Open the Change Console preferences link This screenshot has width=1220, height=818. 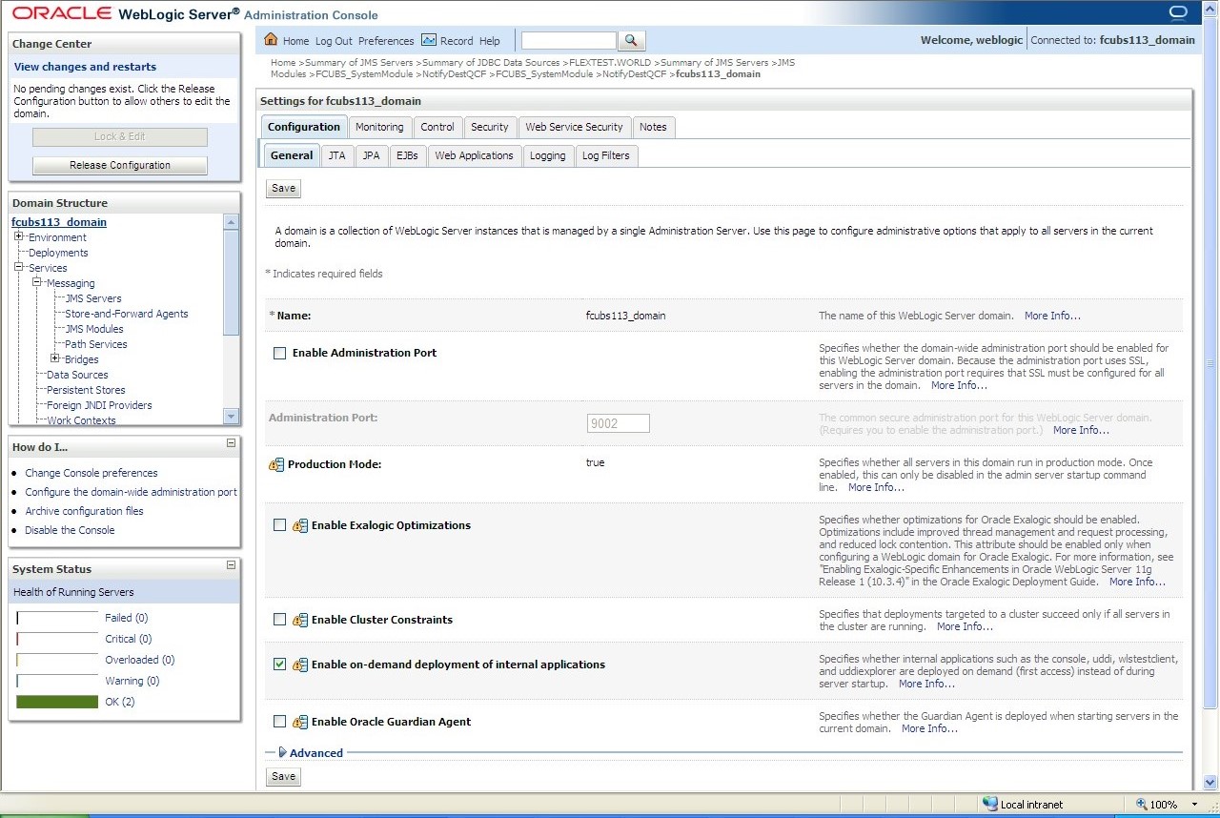[x=91, y=473]
